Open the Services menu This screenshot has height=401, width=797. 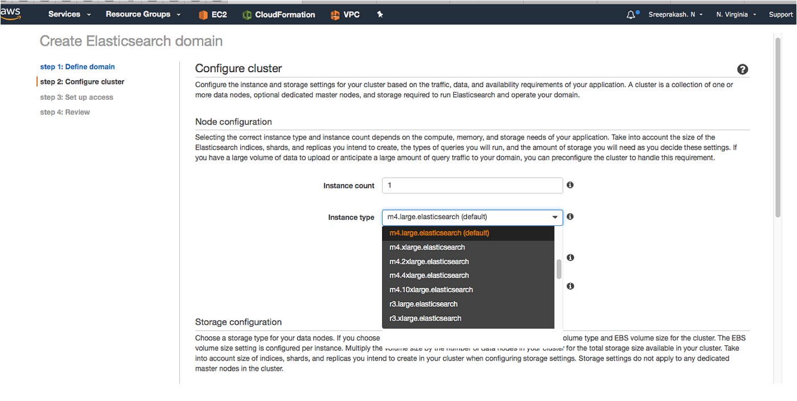click(64, 14)
